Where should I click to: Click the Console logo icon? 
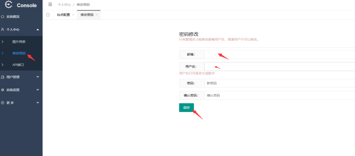(x=8, y=5)
